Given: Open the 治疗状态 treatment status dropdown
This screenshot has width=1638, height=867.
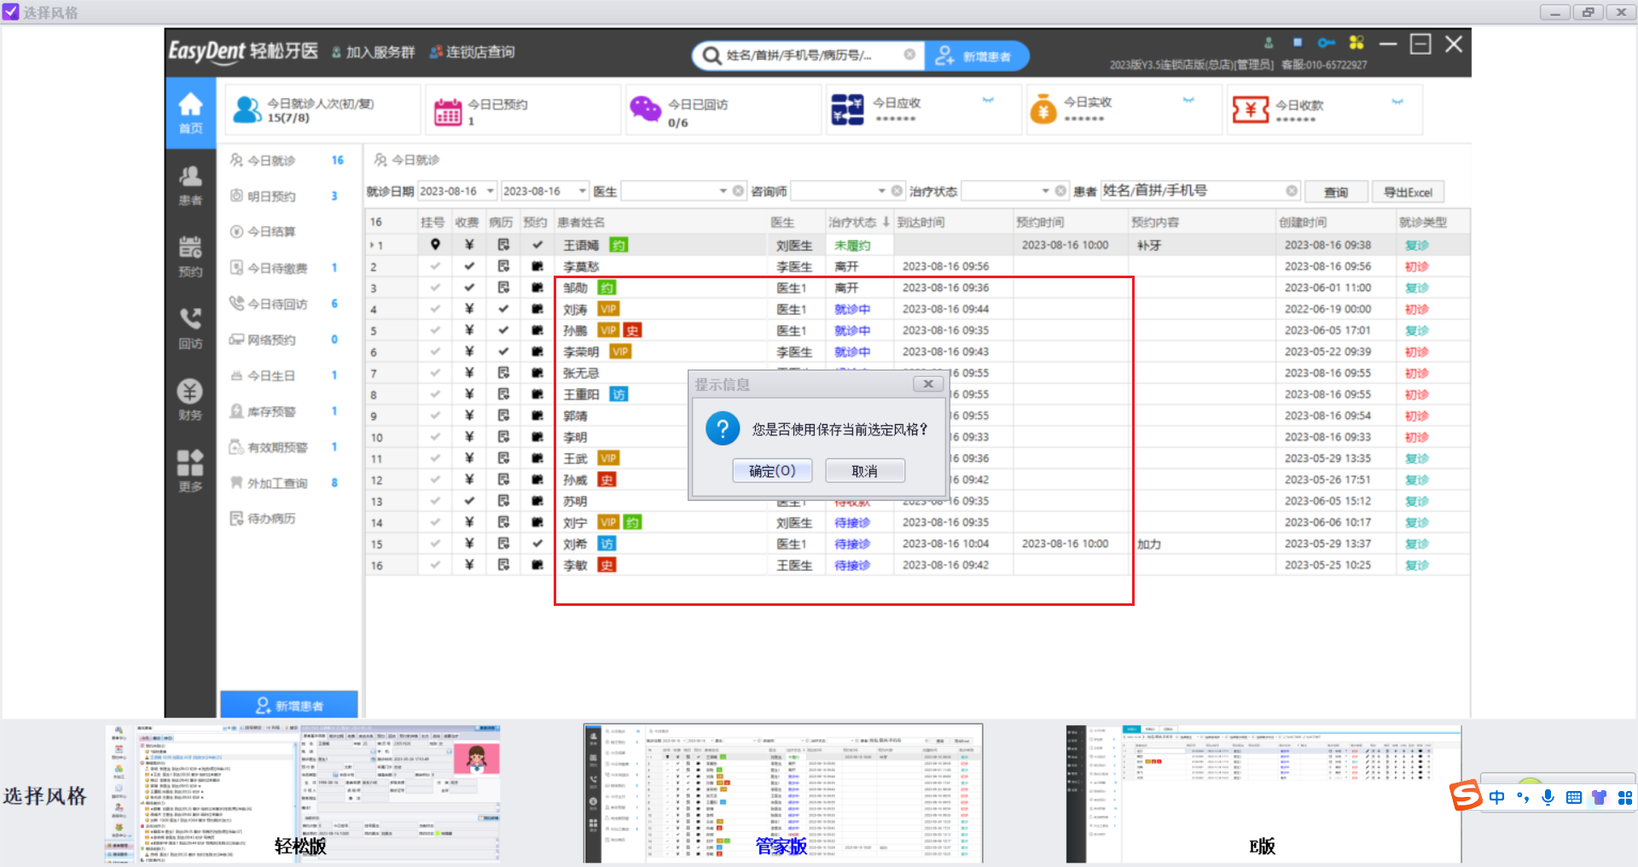Looking at the screenshot, I should click(x=1045, y=191).
